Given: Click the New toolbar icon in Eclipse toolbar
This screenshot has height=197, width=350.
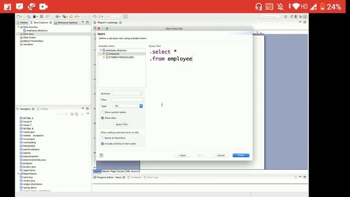Looking at the screenshot, I should point(19,16).
